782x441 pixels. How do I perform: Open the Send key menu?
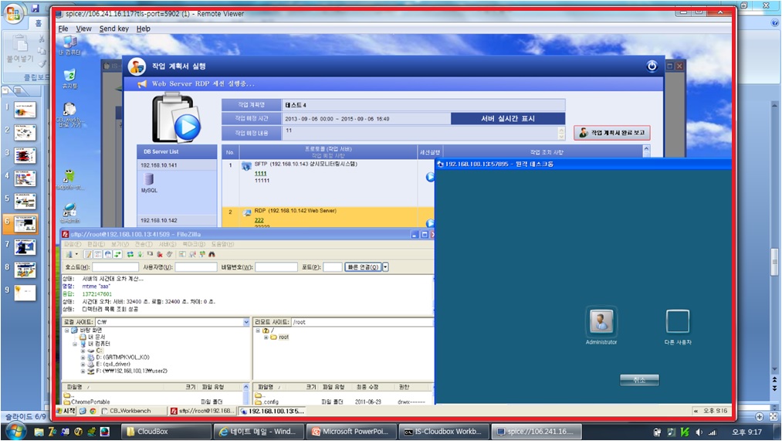pos(113,29)
